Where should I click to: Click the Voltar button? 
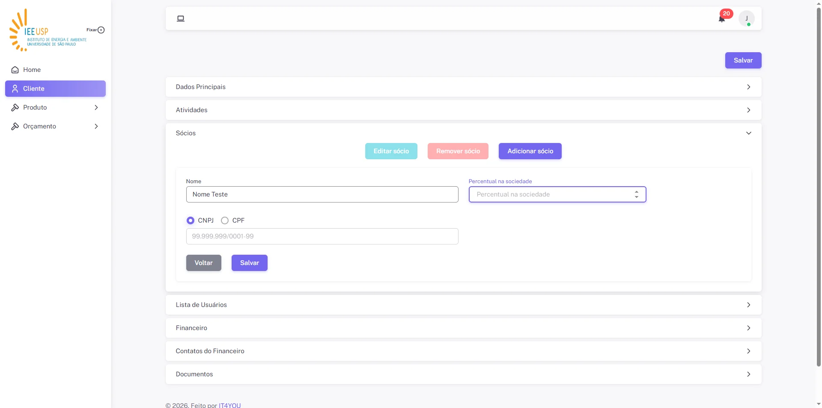[x=204, y=263]
